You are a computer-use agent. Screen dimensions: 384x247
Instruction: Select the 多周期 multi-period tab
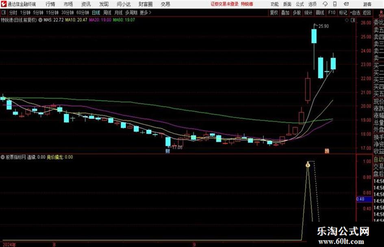pyautogui.click(x=132, y=13)
